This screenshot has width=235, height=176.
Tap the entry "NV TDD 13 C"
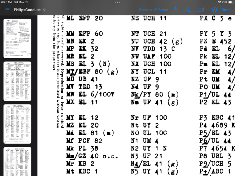(153, 49)
